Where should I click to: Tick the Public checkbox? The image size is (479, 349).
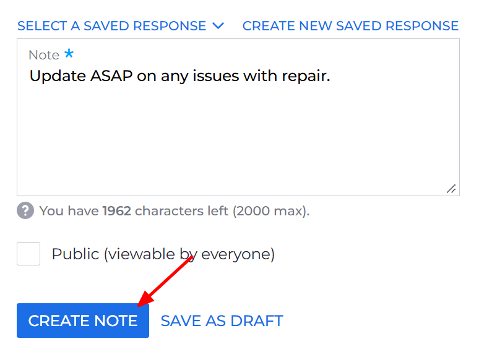click(x=28, y=254)
